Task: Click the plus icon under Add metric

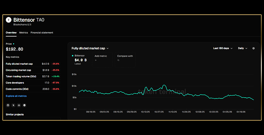Action: [x=96, y=60]
